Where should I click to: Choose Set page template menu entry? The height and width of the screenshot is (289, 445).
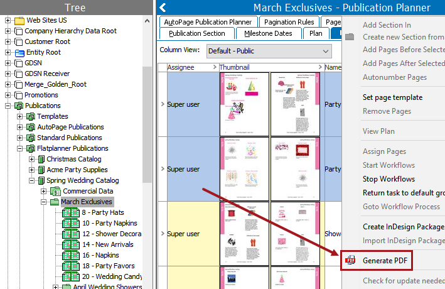(392, 97)
